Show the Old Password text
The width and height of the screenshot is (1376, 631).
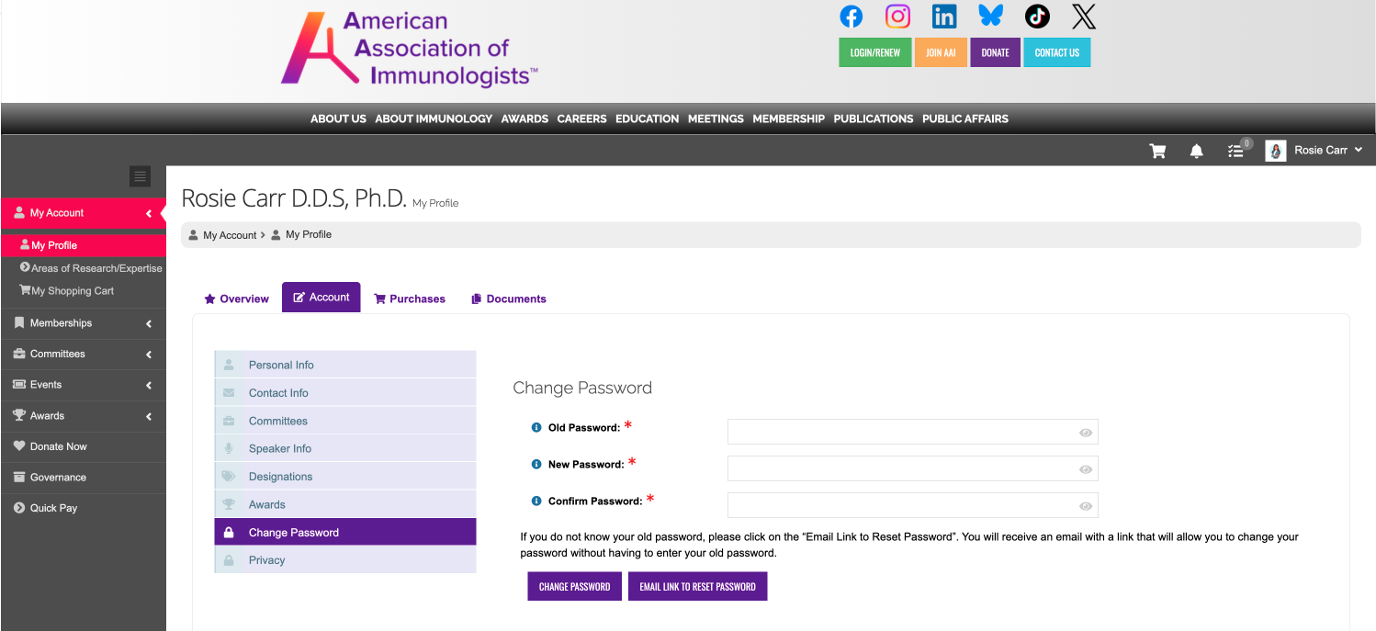tap(1085, 433)
